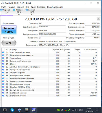Click the -- °C temperature button
This screenshot has height=113, width=102.
coord(9,43)
